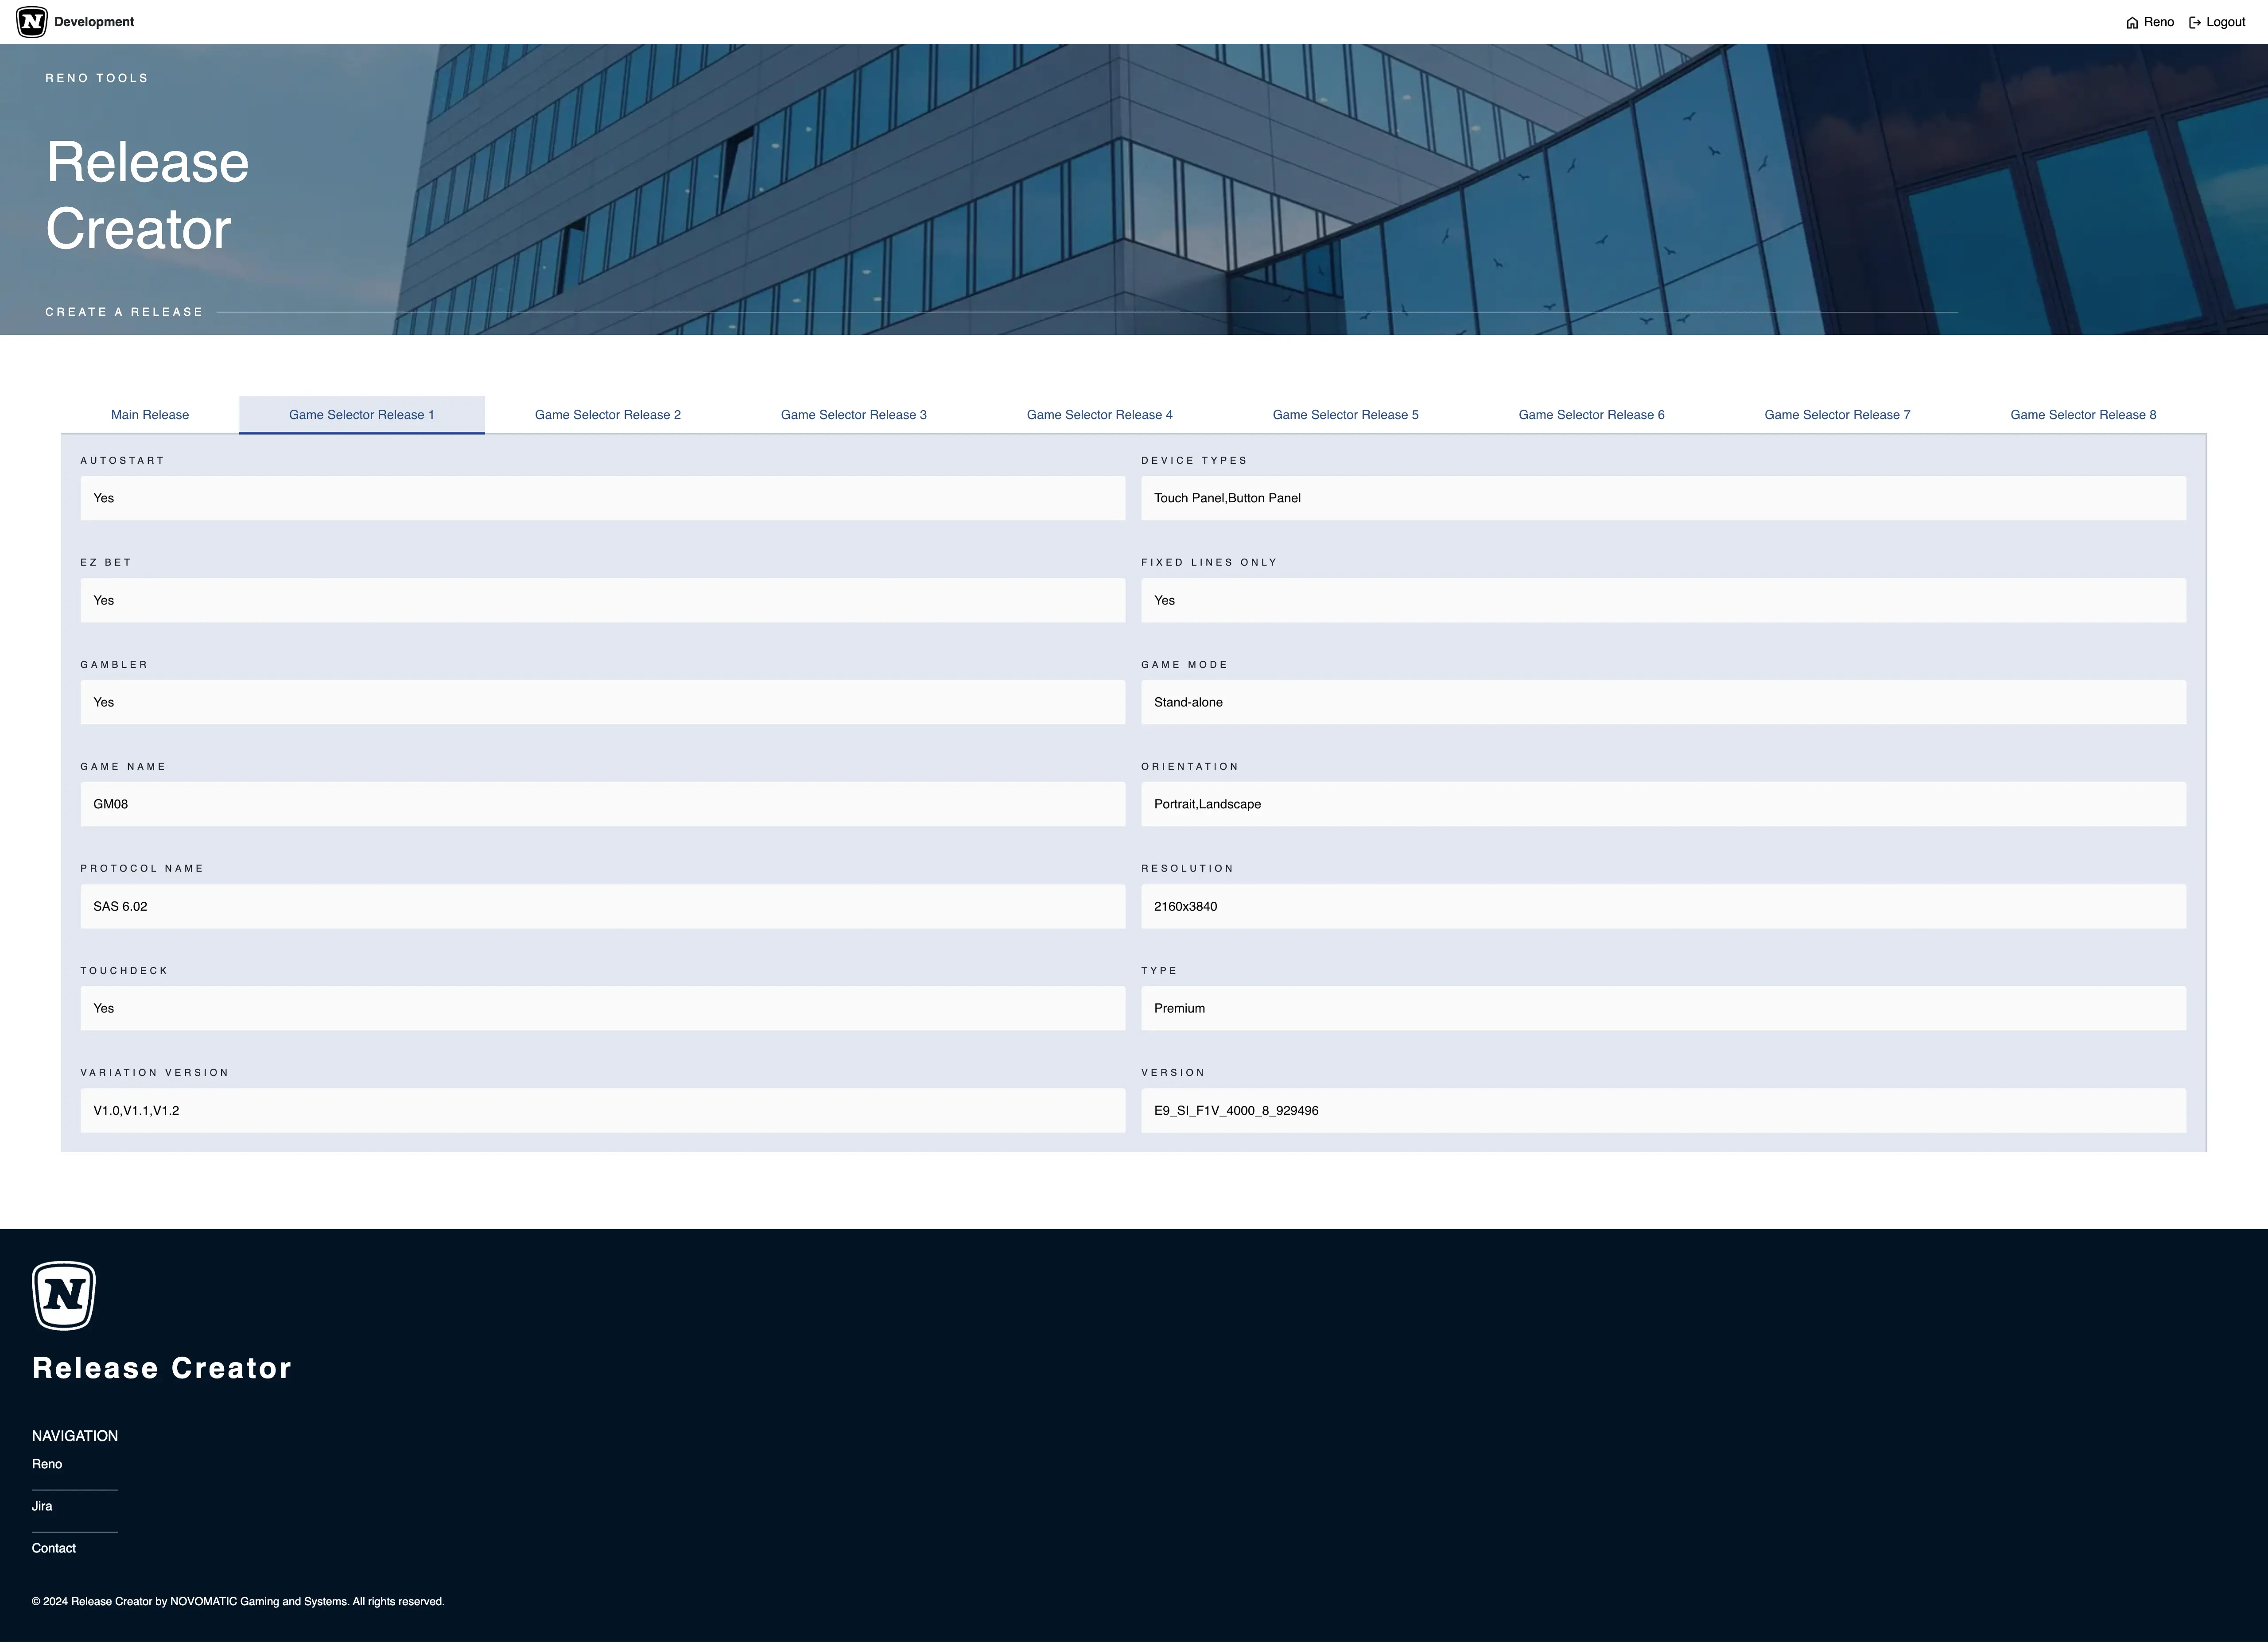Screen dimensions: 2268x1642
Task: Switch to Main Release tab
Action: point(150,415)
